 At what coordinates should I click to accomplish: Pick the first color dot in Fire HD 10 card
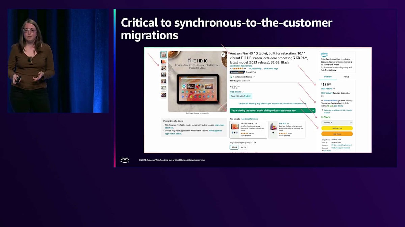click(232, 133)
